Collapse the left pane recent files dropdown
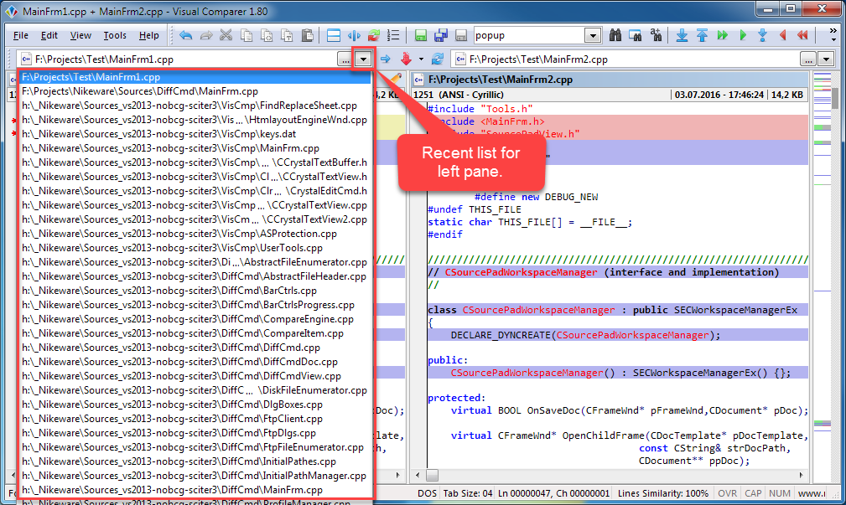Screen dimensions: 846x505 click(362, 59)
